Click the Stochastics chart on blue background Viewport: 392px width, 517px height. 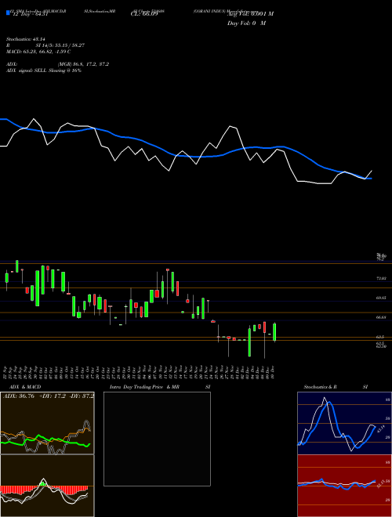344,423
